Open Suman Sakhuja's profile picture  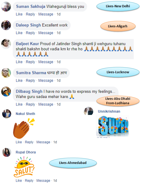pos(6,7)
